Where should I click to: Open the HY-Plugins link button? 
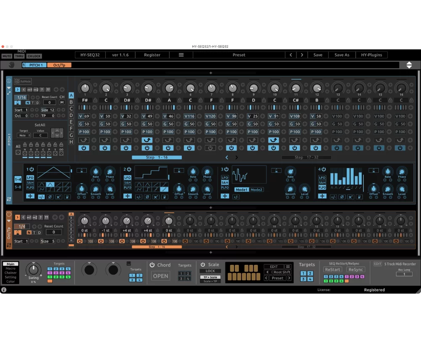click(371, 55)
